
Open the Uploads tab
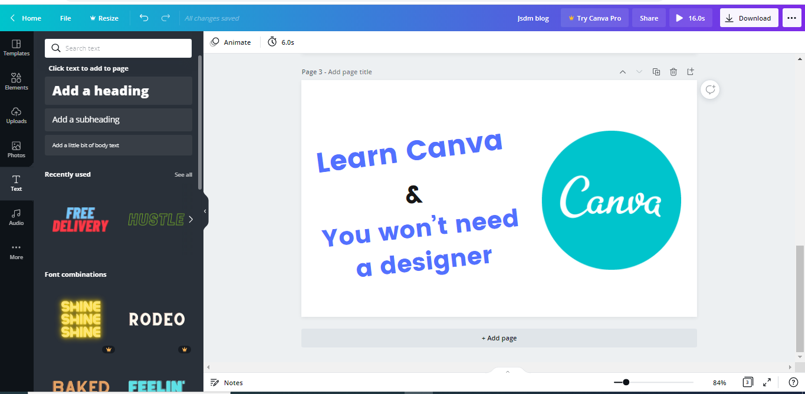coord(17,116)
